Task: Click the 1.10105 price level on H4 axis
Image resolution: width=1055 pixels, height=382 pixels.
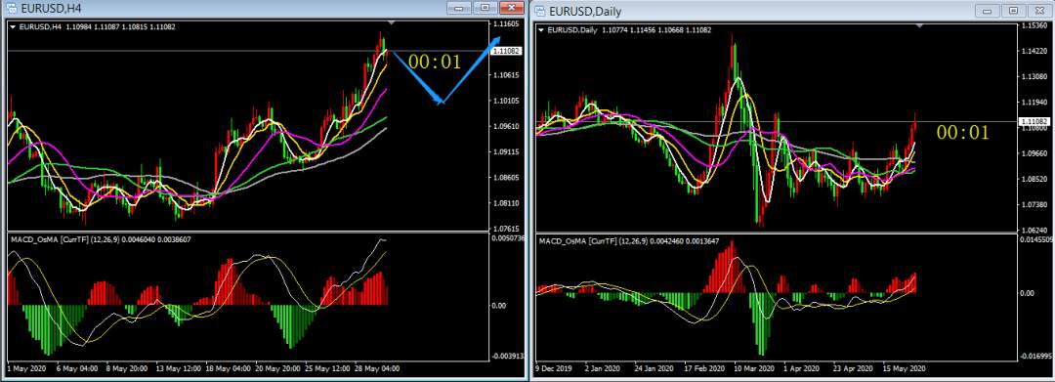Action: (x=506, y=101)
